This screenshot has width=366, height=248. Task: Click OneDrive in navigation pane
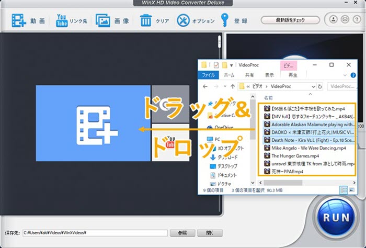coord(220,128)
